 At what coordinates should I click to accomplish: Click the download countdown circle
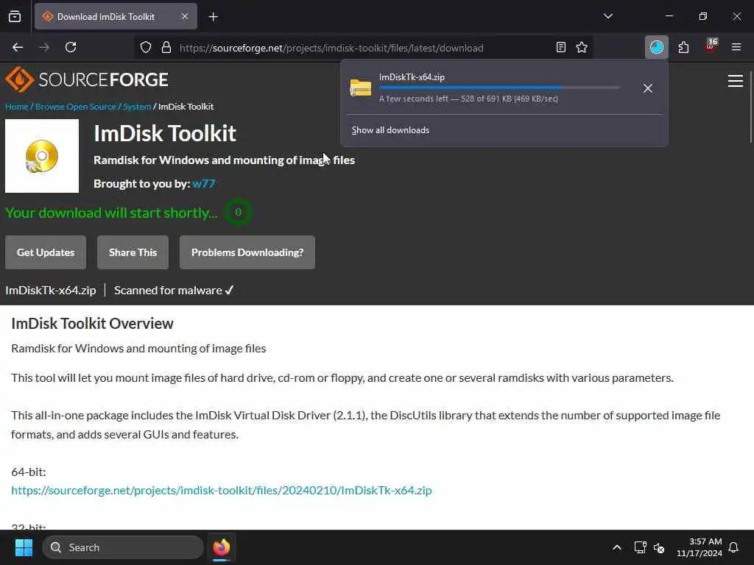pyautogui.click(x=238, y=212)
